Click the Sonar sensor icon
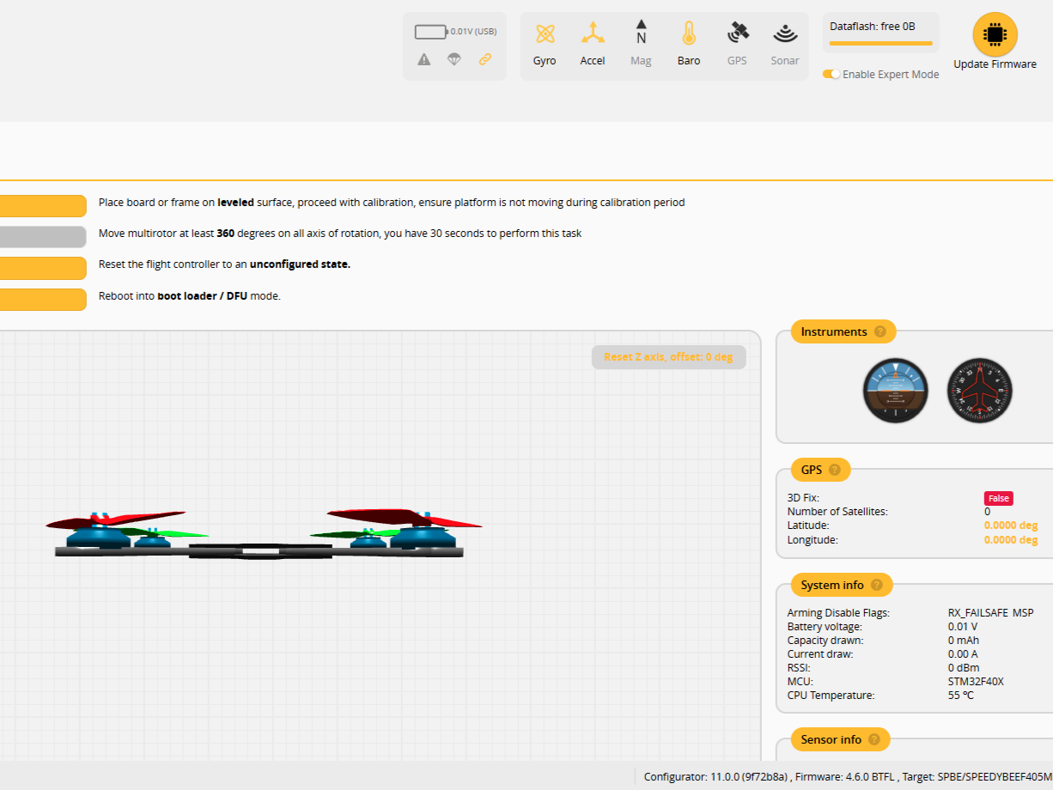 tap(785, 34)
